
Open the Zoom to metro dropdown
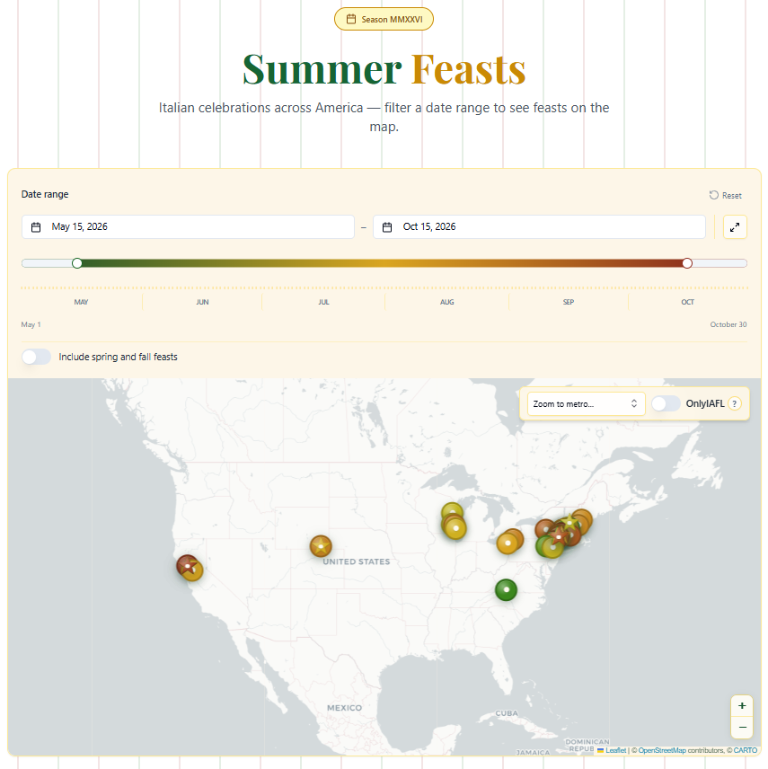click(x=586, y=403)
